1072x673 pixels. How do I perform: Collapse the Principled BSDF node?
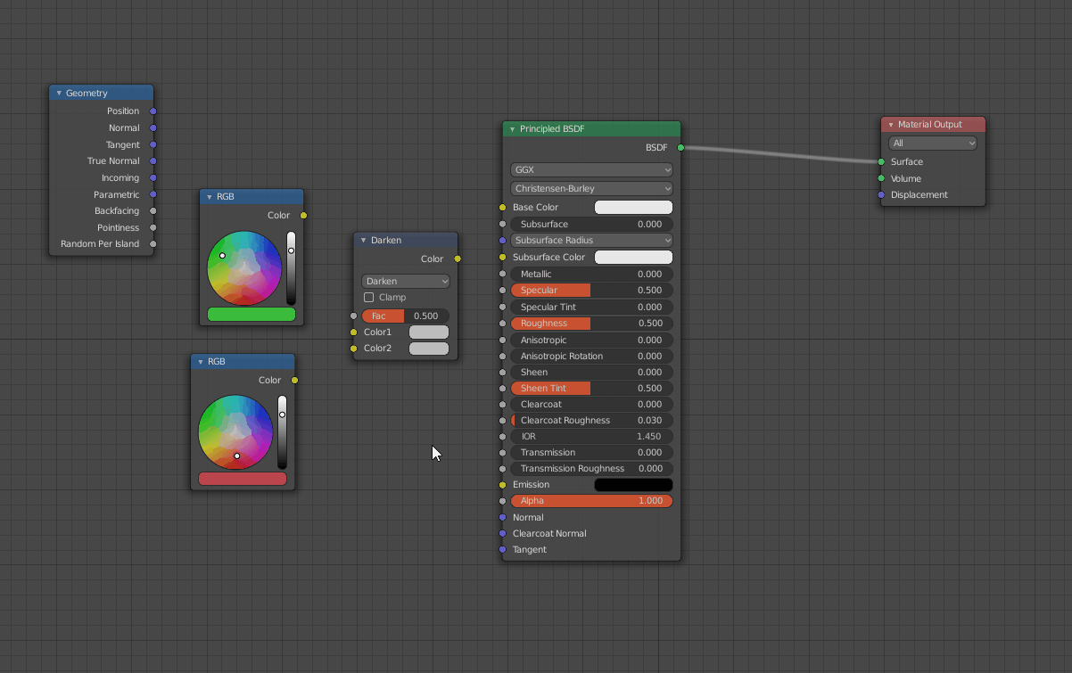point(513,129)
